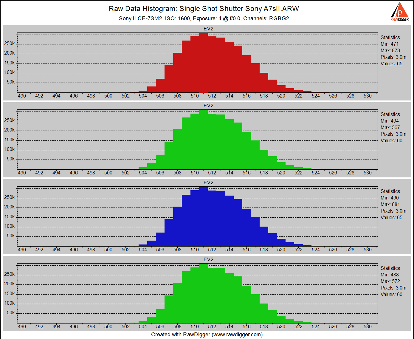Click the '520' x-axis label under first green histogram
Image resolution: width=414 pixels, height=339 pixels.
coord(281,173)
